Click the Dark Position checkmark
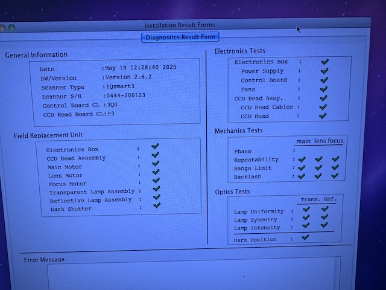This screenshot has width=386, height=290. tap(305, 238)
